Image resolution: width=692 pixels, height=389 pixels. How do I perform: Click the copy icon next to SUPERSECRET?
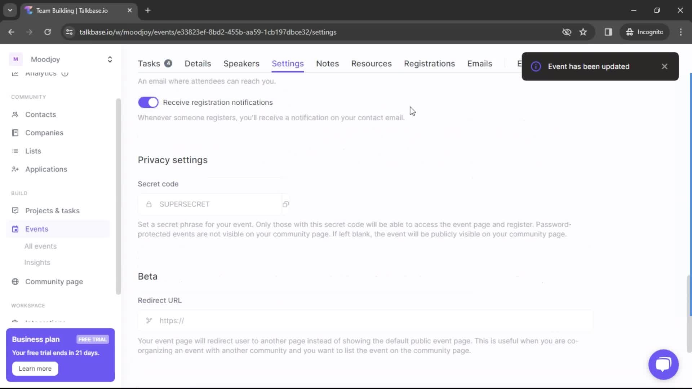tap(286, 204)
